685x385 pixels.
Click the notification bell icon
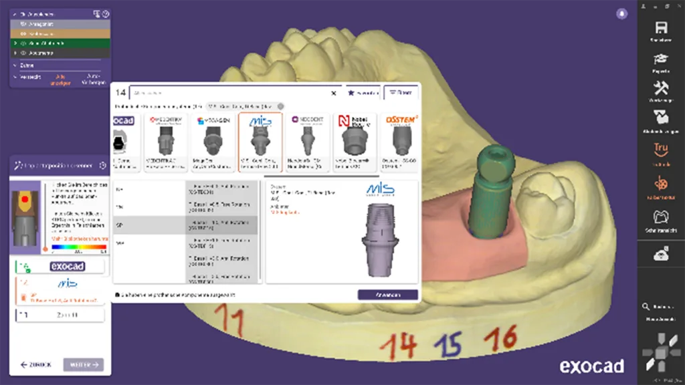[x=621, y=13]
